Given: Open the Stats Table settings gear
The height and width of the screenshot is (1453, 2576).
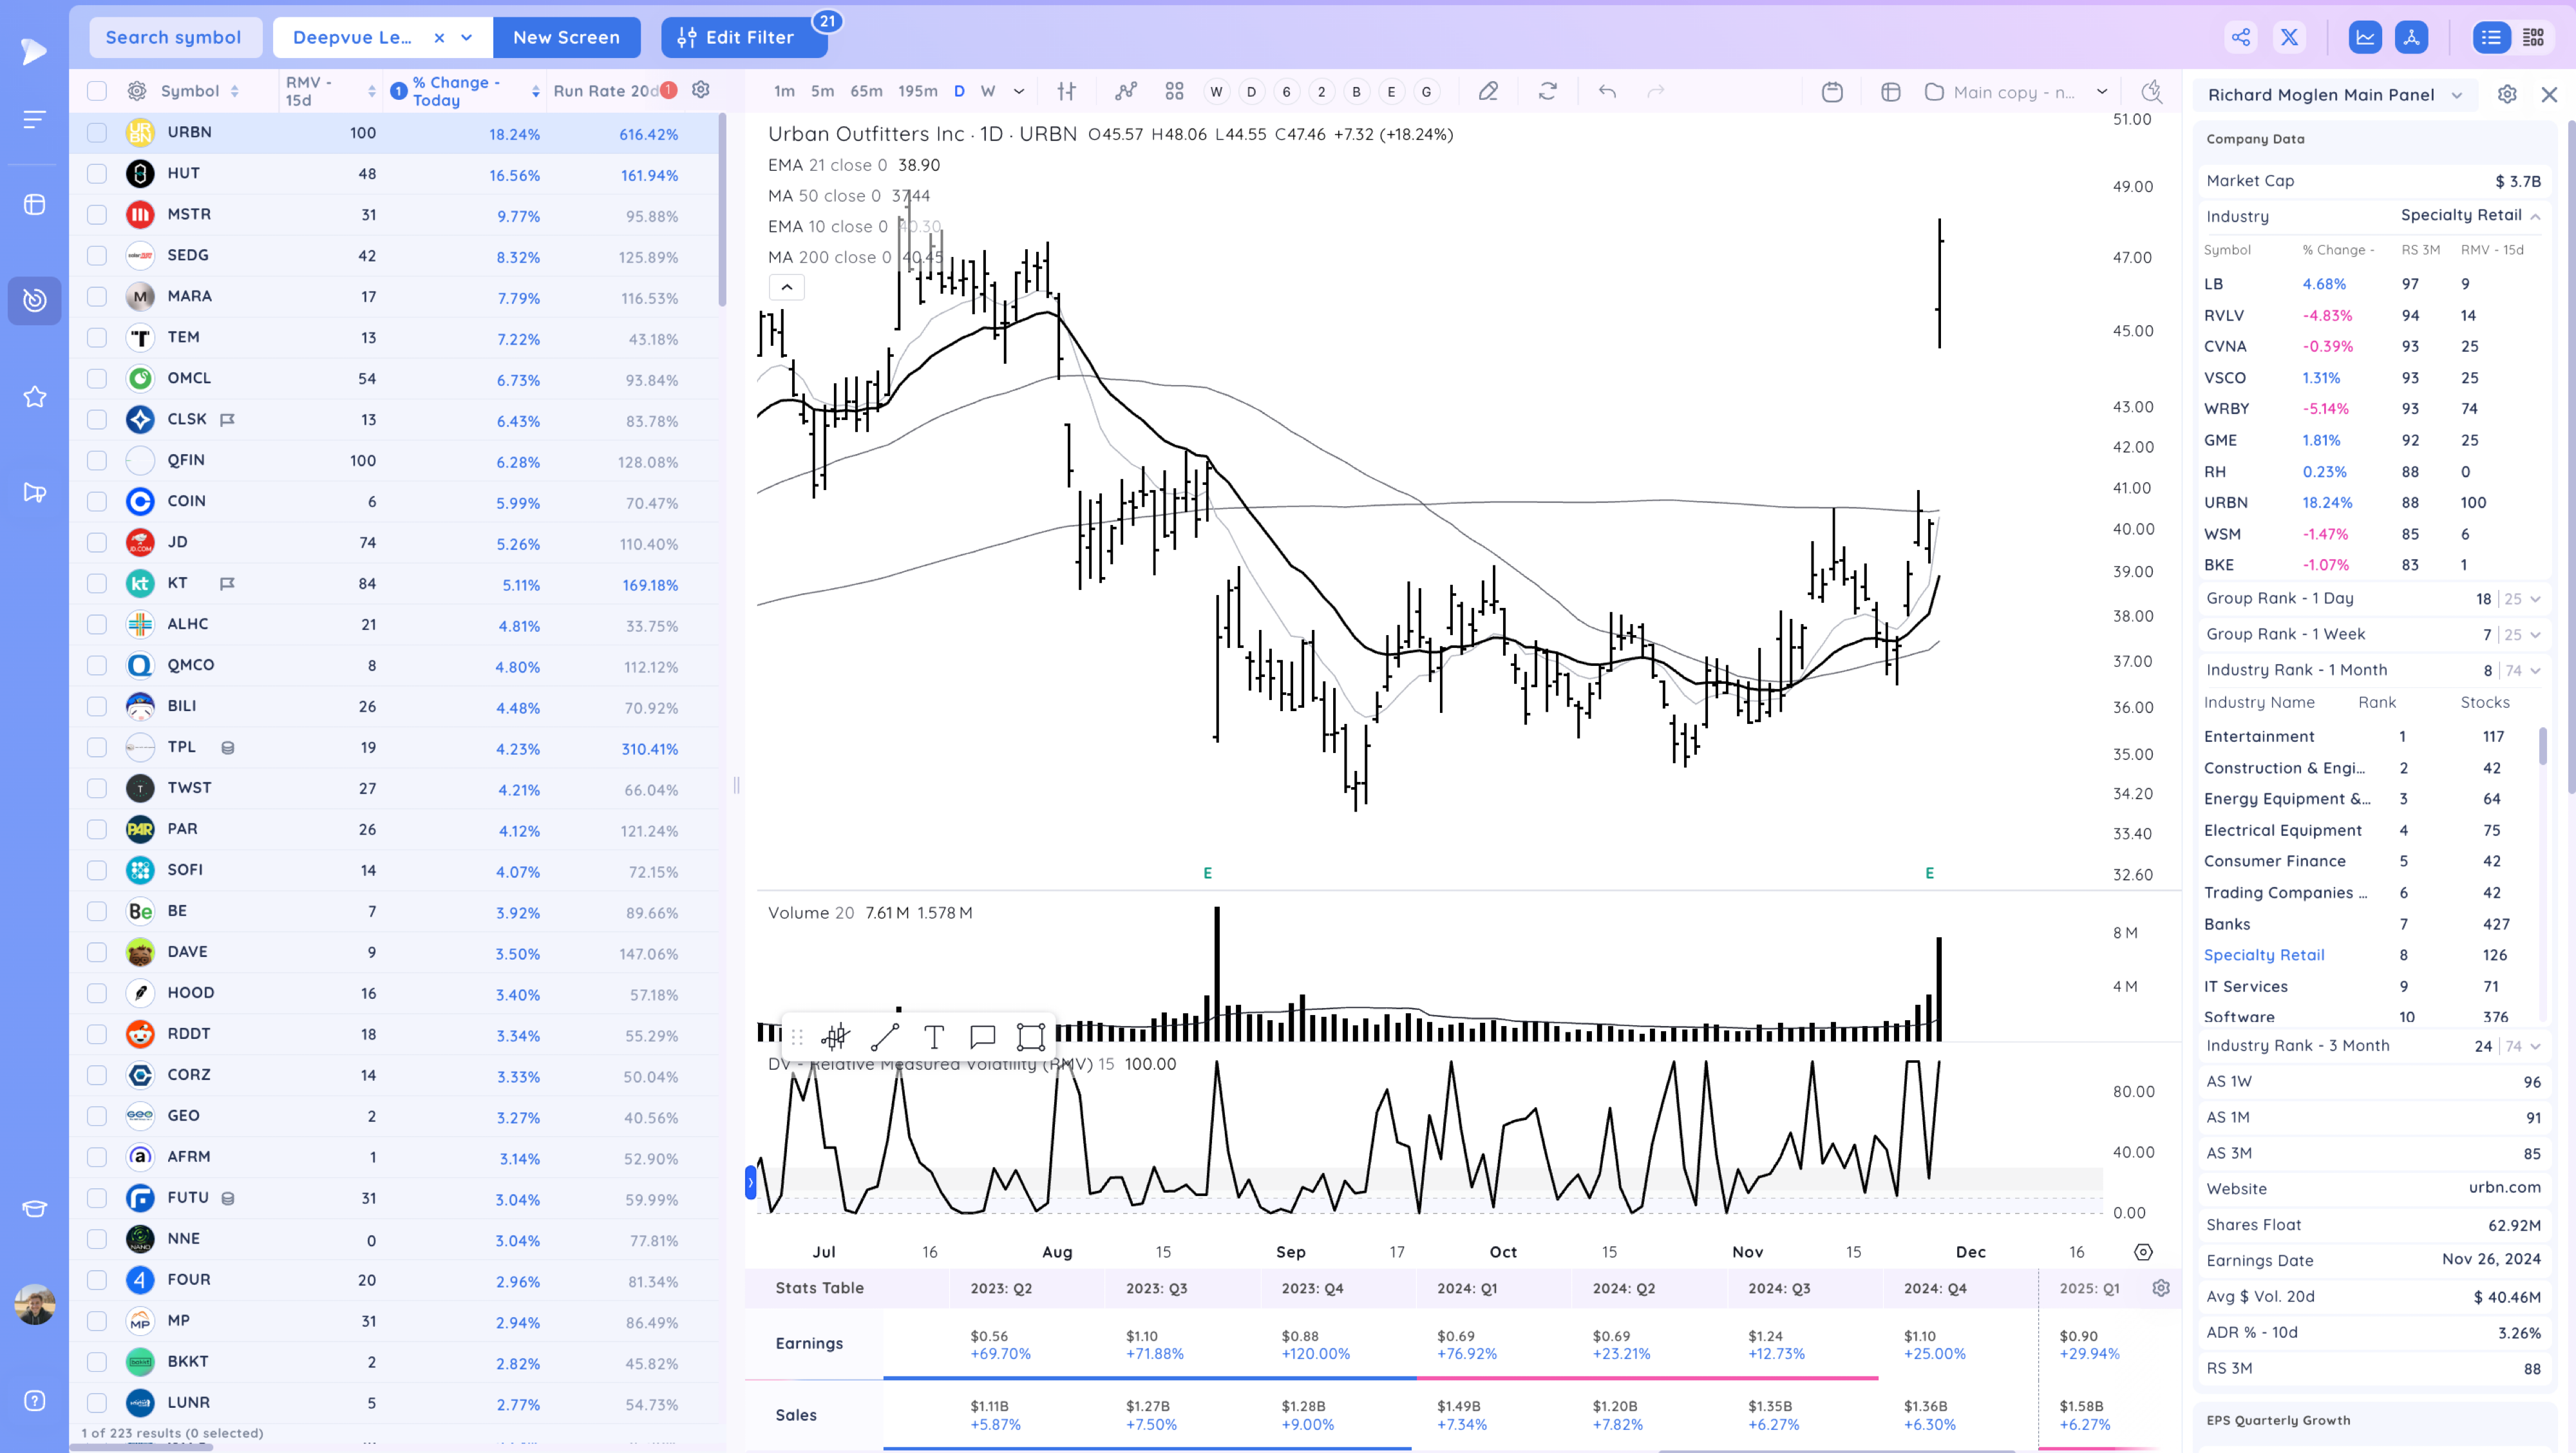Looking at the screenshot, I should 2161,1287.
